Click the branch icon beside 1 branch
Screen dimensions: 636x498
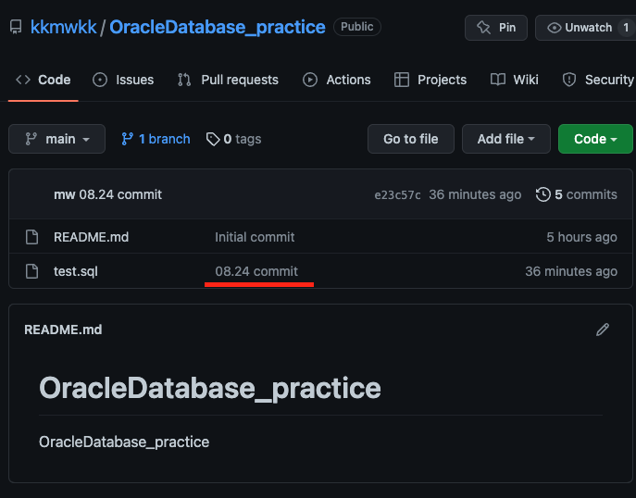click(128, 139)
